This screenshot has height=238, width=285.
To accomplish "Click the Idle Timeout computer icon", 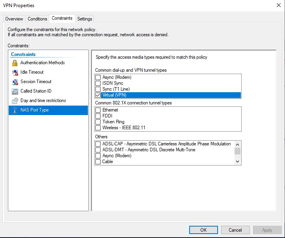I will point(15,73).
